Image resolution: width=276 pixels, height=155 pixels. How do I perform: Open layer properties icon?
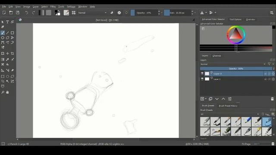230,99
